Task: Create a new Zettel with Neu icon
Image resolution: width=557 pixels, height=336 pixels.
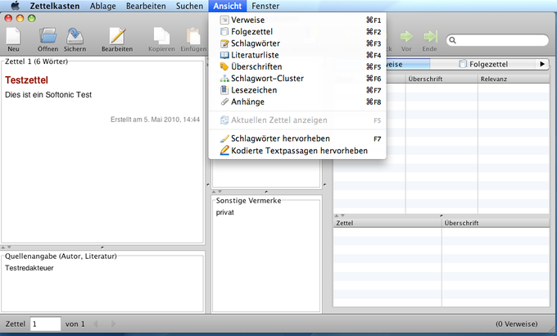Action: pos(13,36)
